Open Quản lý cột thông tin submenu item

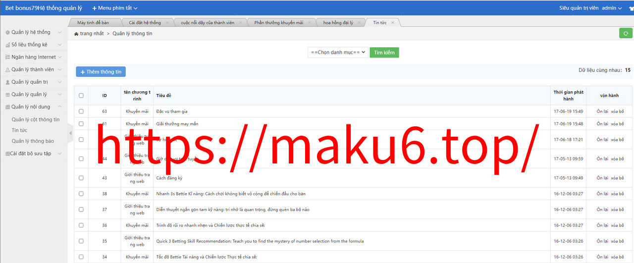click(x=36, y=119)
